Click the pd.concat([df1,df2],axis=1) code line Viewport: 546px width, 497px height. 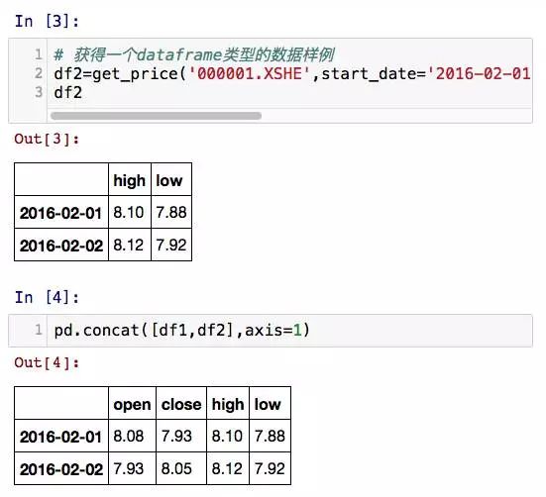click(x=181, y=331)
